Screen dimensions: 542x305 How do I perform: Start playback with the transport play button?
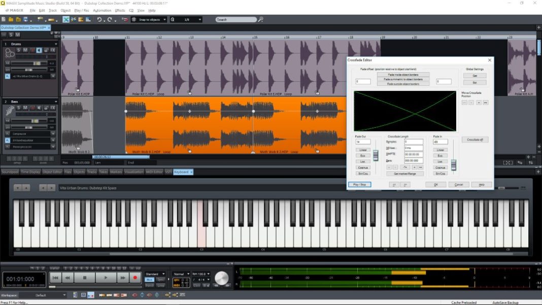[106, 277]
